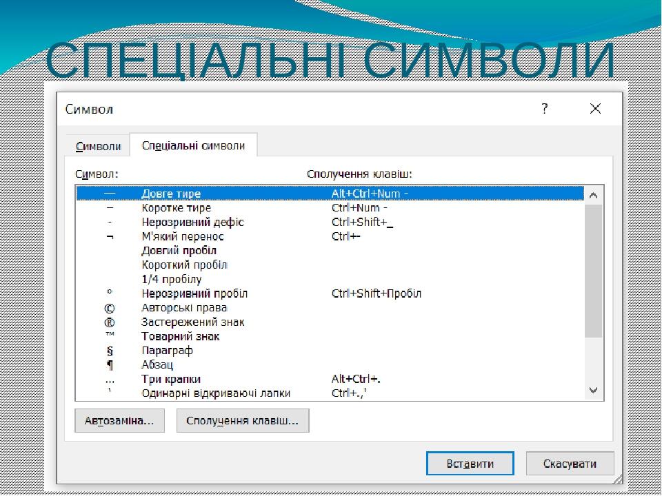Select the Абзац row
Screen dimensions: 662x496
330,365
